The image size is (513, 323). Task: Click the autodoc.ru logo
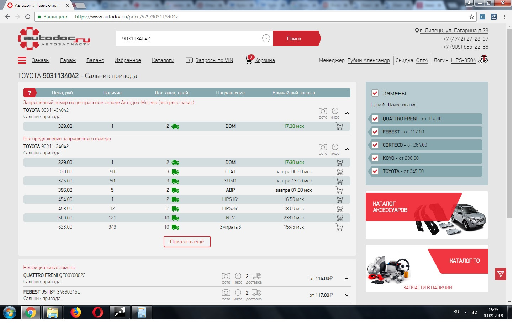[54, 39]
